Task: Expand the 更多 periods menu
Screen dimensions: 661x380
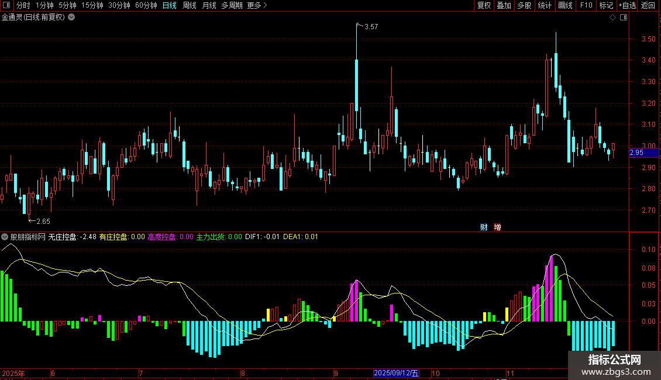Action: [x=257, y=6]
